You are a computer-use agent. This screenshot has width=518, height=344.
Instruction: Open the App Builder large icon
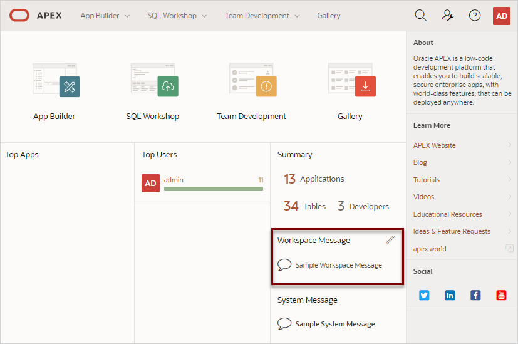click(56, 80)
